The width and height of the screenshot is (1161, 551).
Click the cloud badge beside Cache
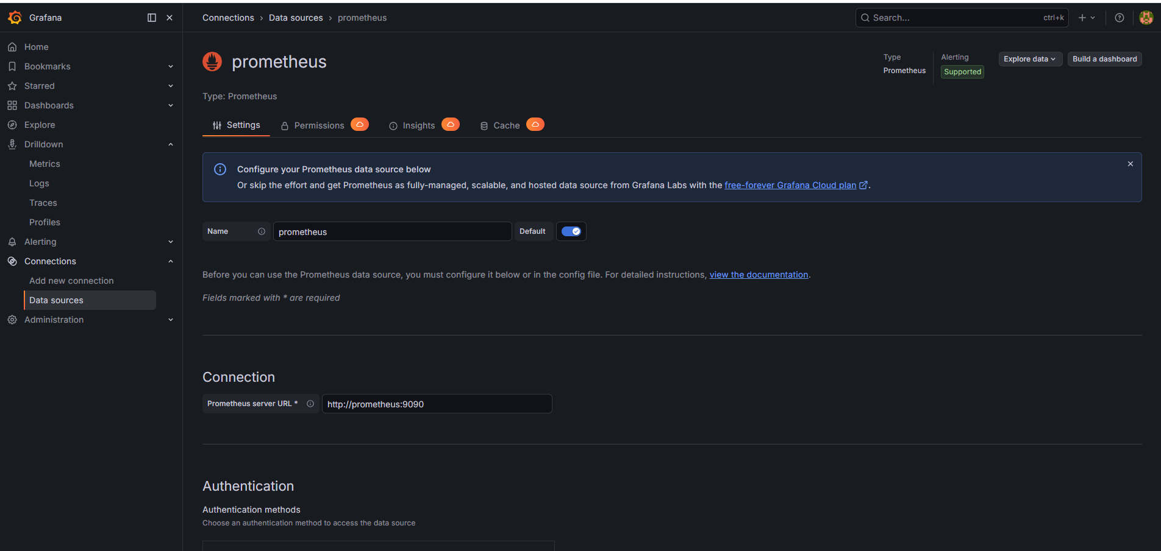click(x=535, y=124)
